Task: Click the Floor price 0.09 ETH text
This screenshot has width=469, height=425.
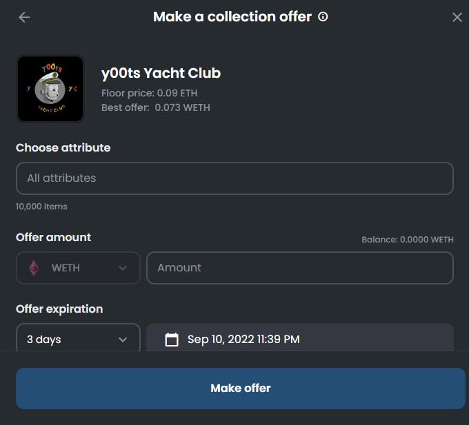Action: 149,93
